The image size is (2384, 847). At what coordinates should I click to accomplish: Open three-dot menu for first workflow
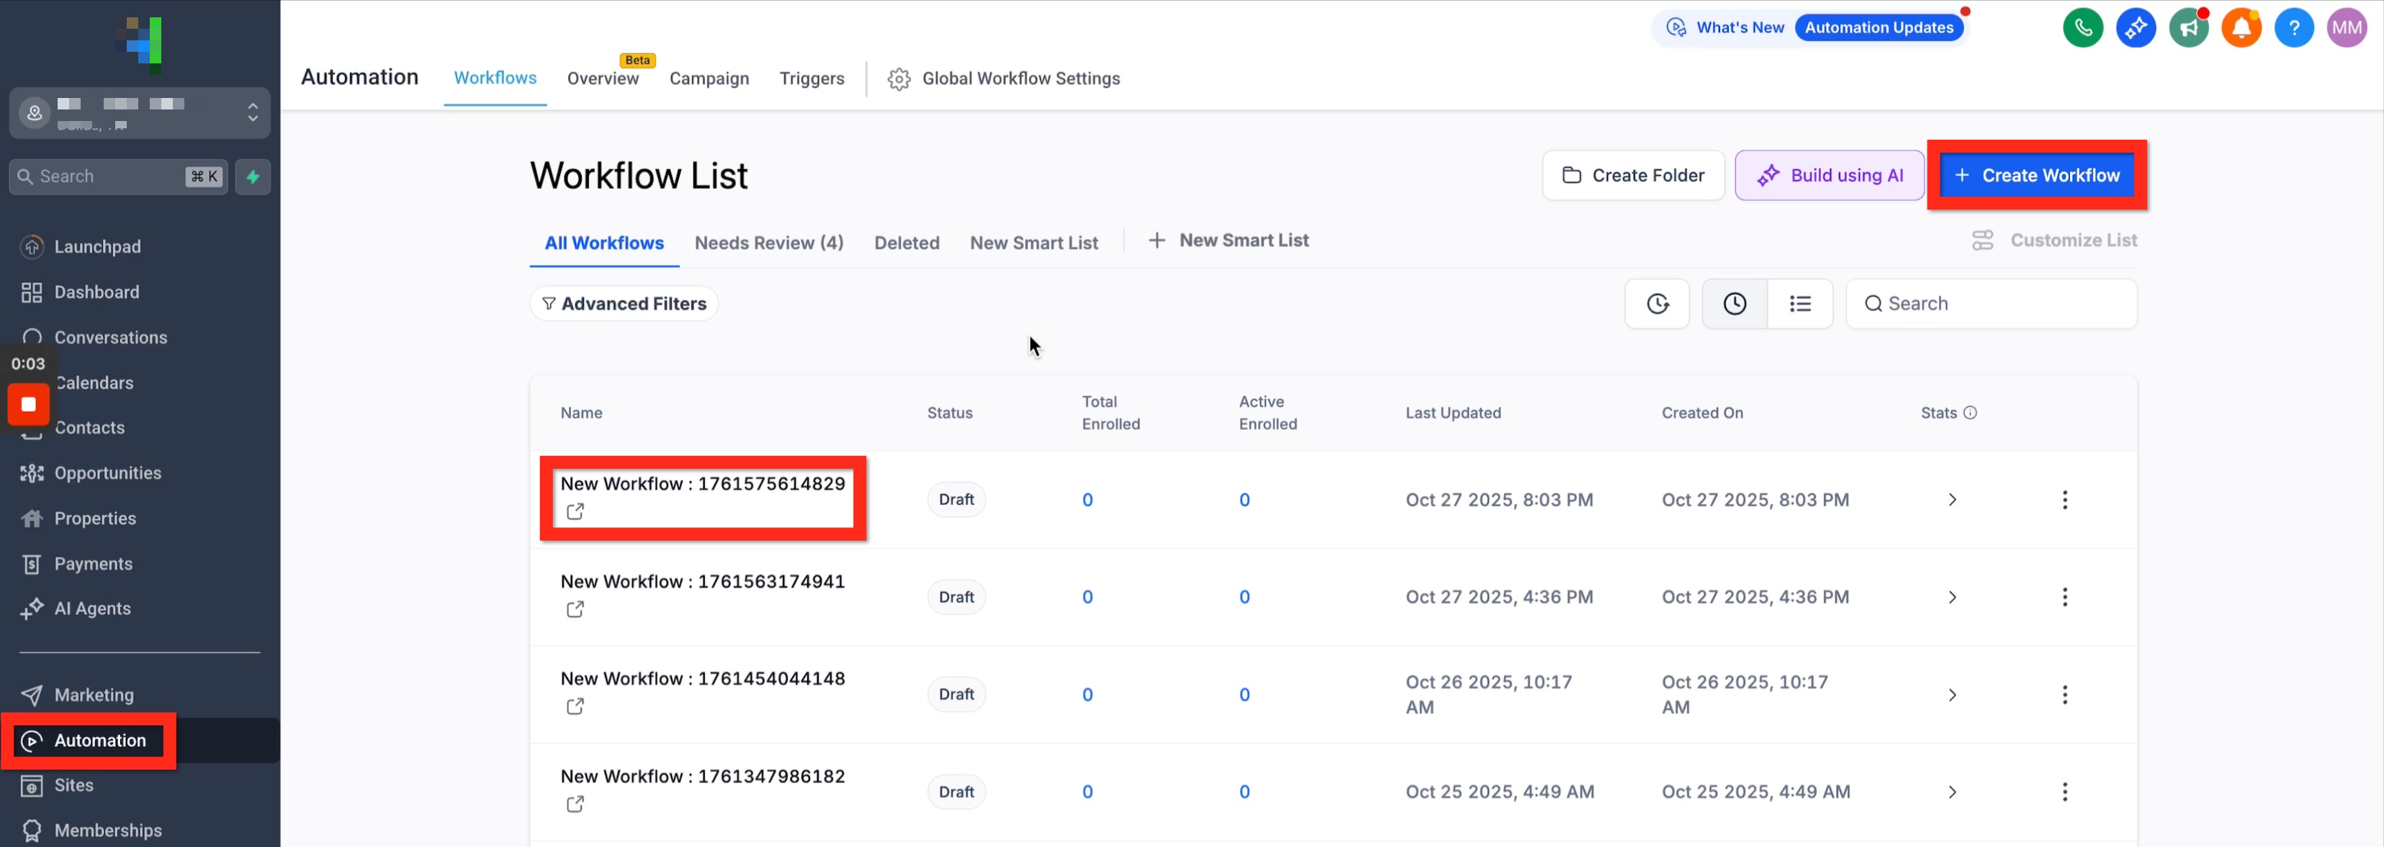[x=2064, y=500]
